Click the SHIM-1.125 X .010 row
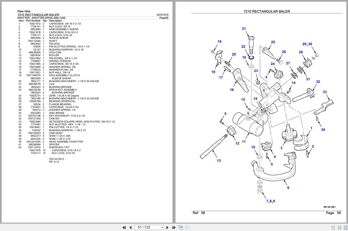This screenshot has width=348, height=231. [x=44, y=139]
